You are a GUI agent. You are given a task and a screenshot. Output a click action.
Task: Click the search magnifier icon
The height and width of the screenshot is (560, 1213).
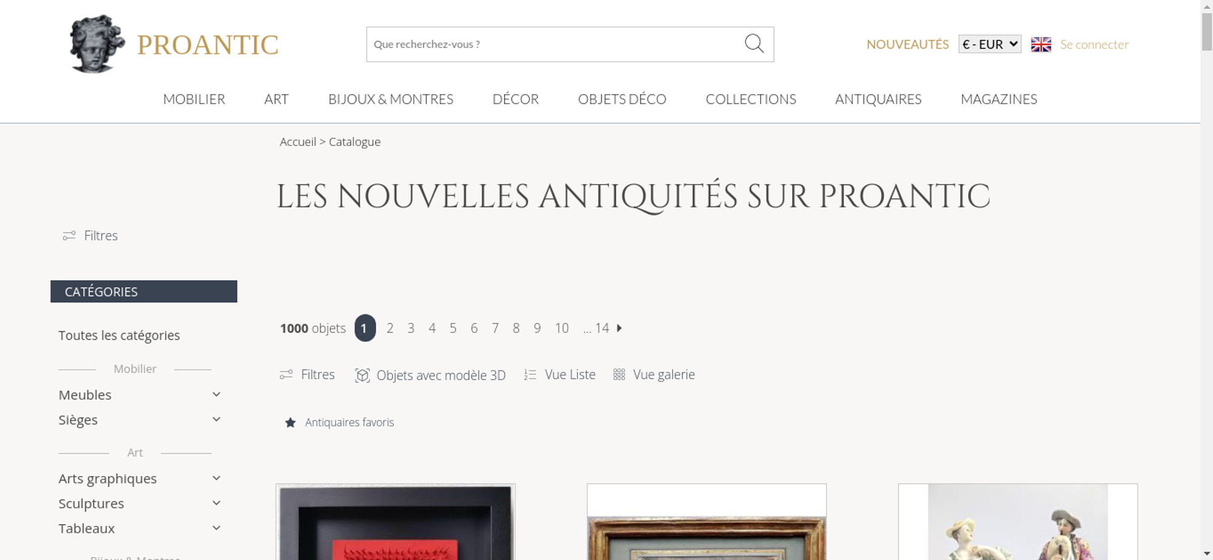click(x=754, y=44)
